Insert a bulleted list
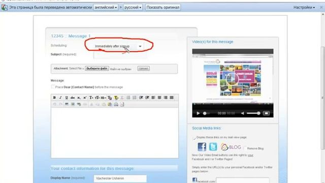This screenshot has height=183, width=325. tap(128, 98)
